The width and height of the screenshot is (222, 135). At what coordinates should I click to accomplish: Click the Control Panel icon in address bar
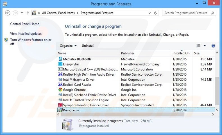point(34,13)
